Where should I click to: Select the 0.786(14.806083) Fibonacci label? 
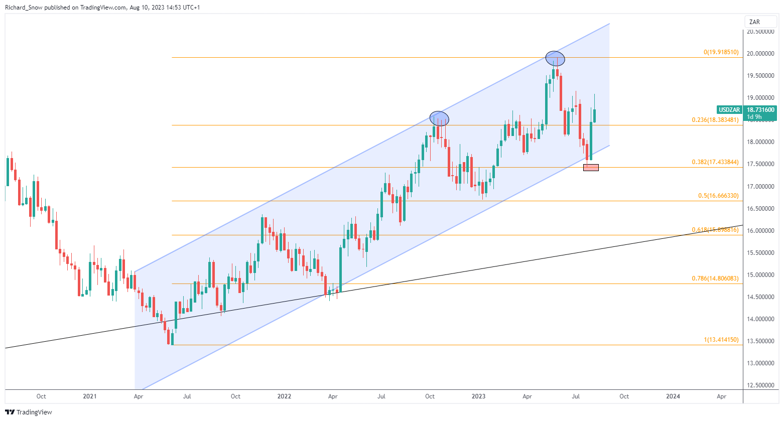point(715,278)
